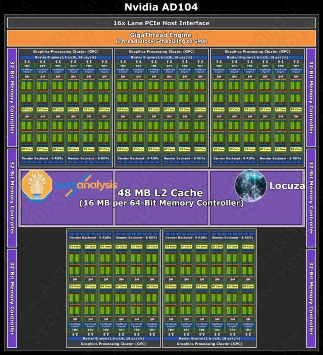This screenshot has width=323, height=355.
Task: Click the first PolyMorph Engine in top-middle GPC
Action: click(123, 71)
